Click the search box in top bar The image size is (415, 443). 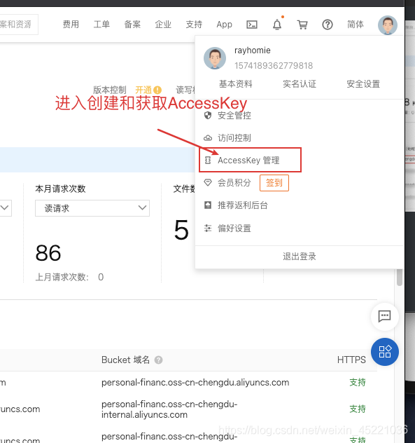click(17, 25)
